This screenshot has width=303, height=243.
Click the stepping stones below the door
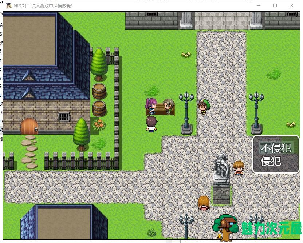[x=29, y=152]
